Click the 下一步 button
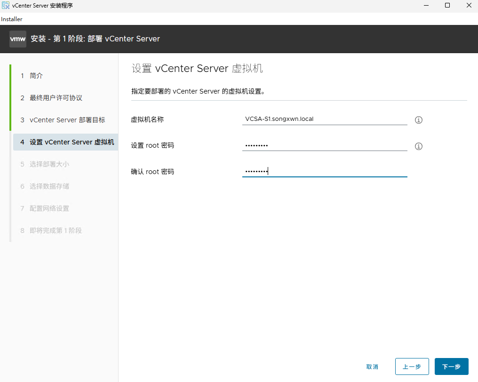Viewport: 478px width, 382px height. pos(451,366)
